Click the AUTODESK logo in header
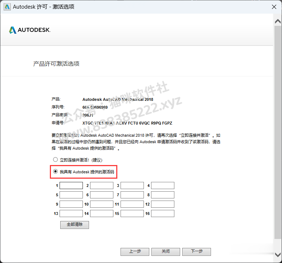This screenshot has width=282, height=263. (x=30, y=30)
